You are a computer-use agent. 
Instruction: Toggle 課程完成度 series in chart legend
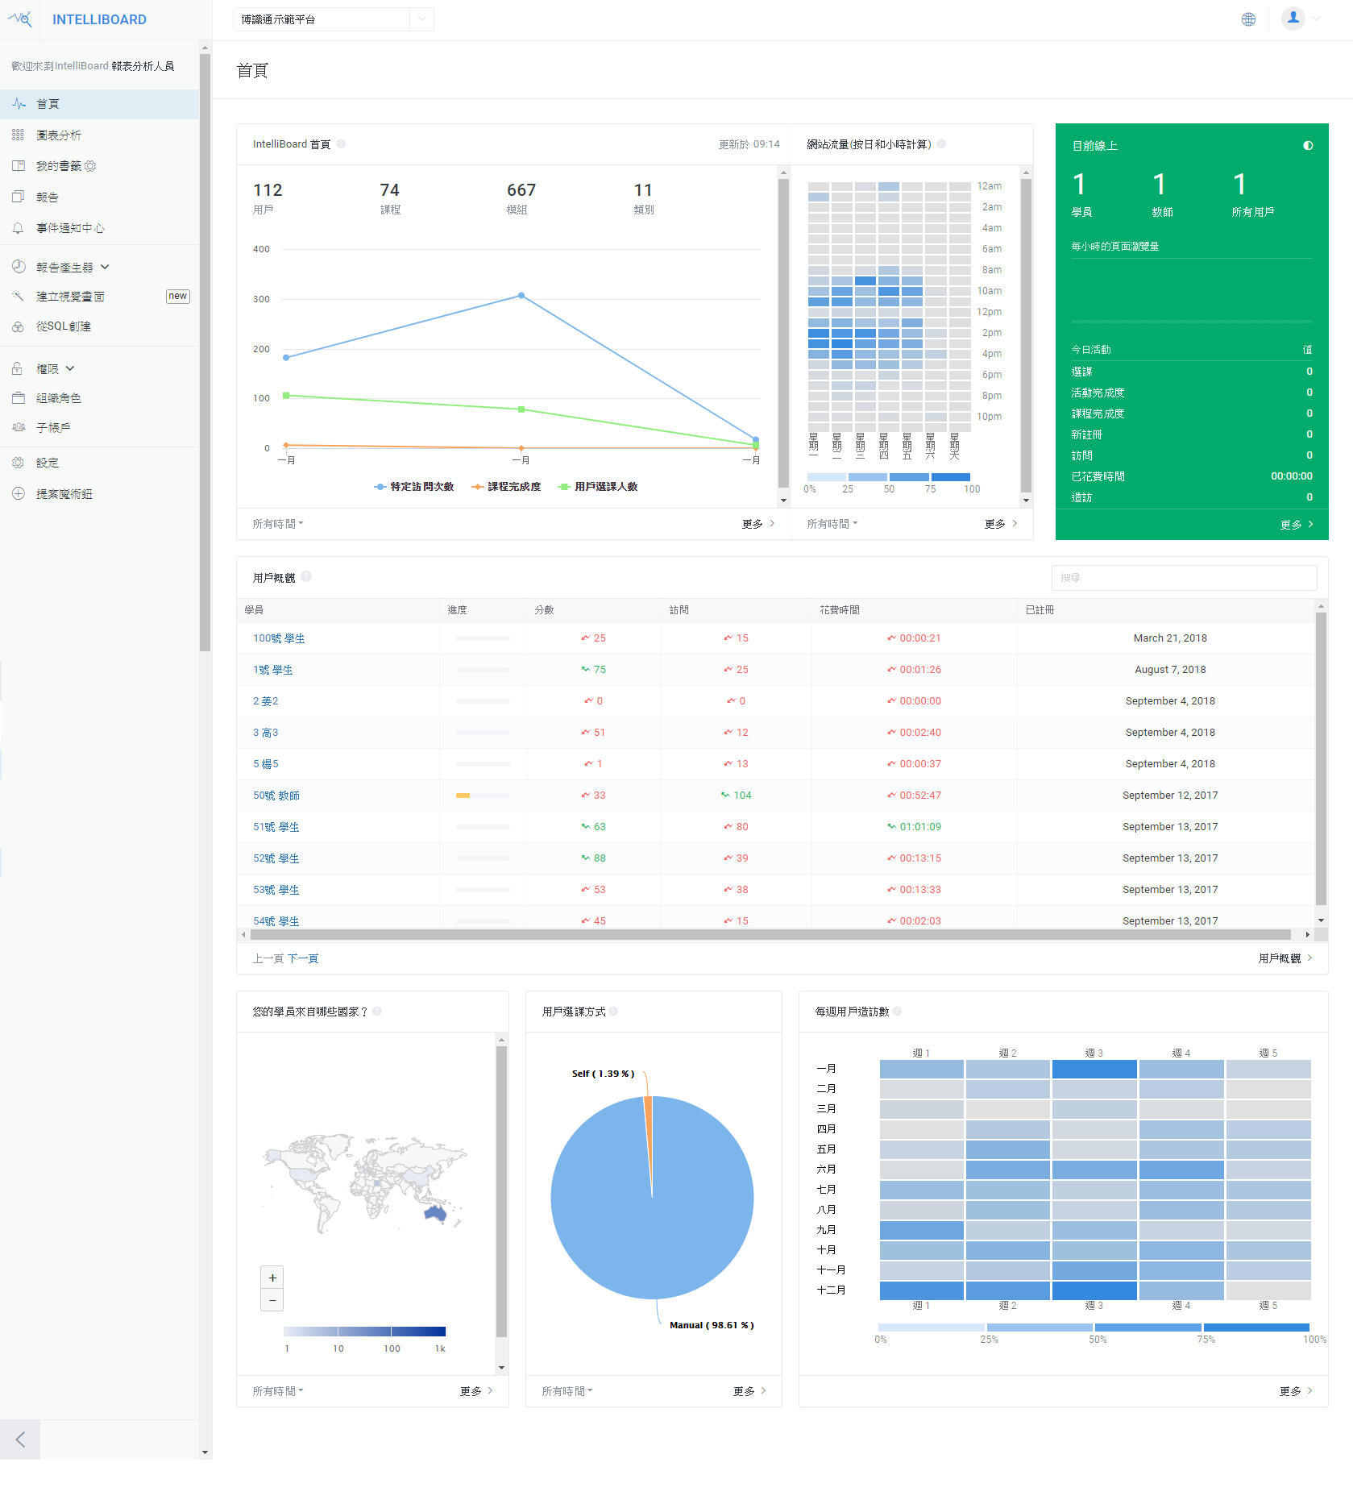[x=506, y=487]
